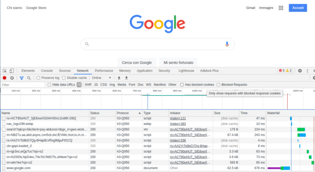Clear the network log icon
Viewport: 315px width, 172px height.
point(12,78)
